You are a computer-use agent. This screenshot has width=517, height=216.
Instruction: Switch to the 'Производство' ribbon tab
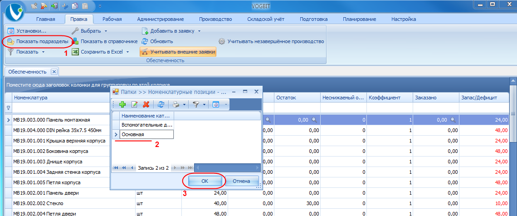[215, 19]
